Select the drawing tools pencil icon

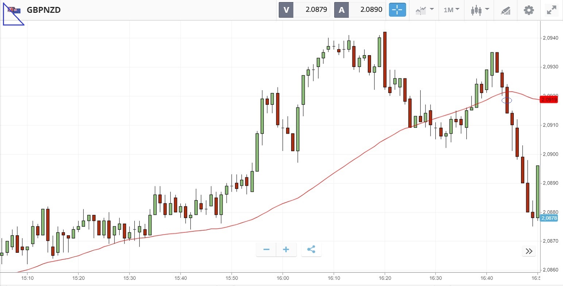pos(505,10)
